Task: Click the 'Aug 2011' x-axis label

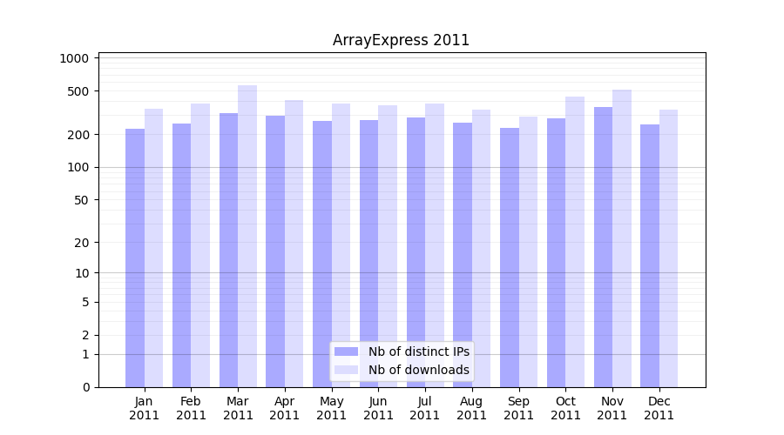Action: pyautogui.click(x=471, y=408)
